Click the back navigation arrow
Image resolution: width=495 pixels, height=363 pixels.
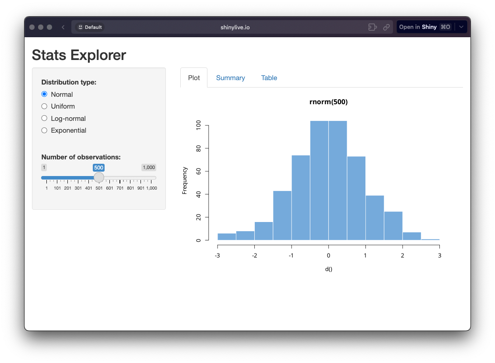tap(63, 27)
